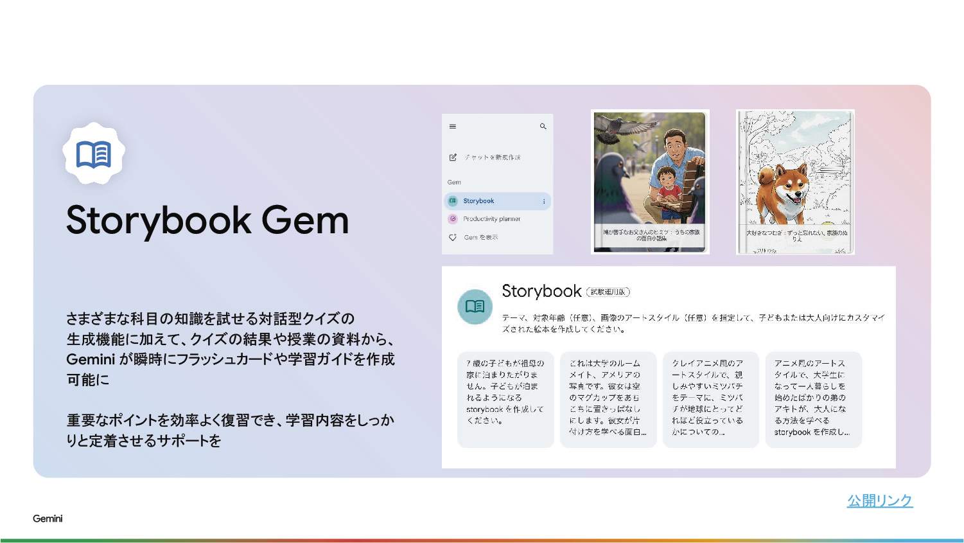This screenshot has height=543, width=964.
Task: Open the Shiba Inu storybook cover
Action: pos(795,182)
